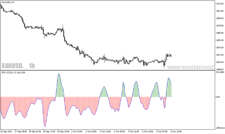Image resolution: width=225 pixels, height=134 pixels.
Task: Select the 29 Sep 10:00 time marker
Action: pos(63,131)
